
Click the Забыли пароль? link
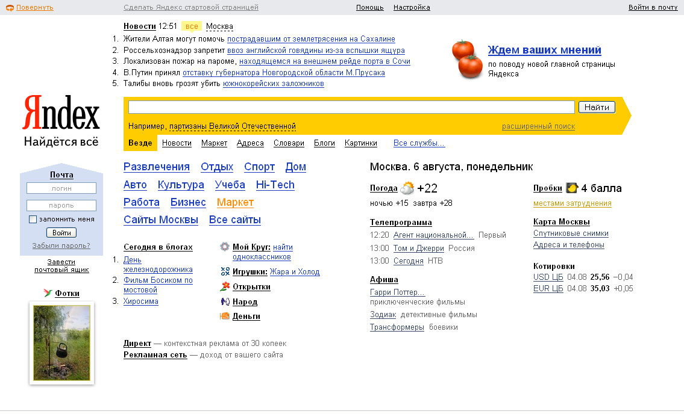pos(61,246)
